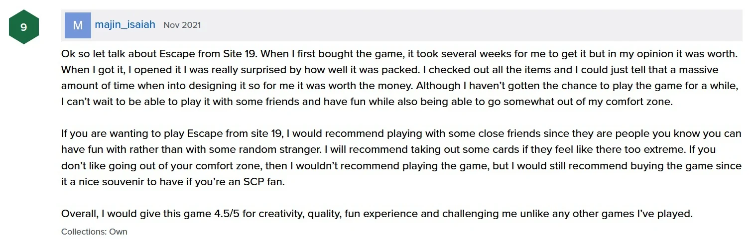Open the blue M user avatar
The height and width of the screenshot is (248, 753).
(78, 25)
